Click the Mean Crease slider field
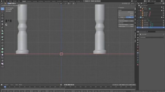The width and height of the screenshot is (165, 92). click(126, 27)
